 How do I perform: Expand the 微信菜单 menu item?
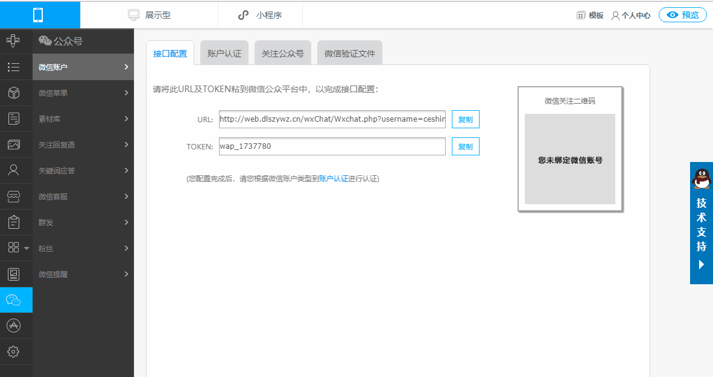point(83,93)
